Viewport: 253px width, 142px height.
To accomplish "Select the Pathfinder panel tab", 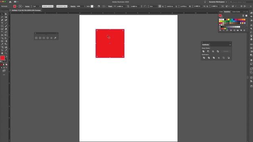I will (206, 45).
